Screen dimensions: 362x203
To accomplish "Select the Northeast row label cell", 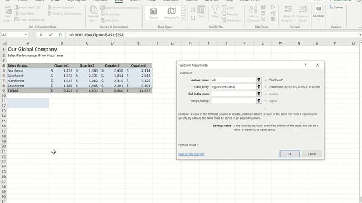I will 28,70.
